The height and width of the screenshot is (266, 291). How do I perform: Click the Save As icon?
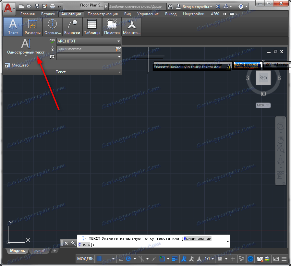[x=45, y=6]
